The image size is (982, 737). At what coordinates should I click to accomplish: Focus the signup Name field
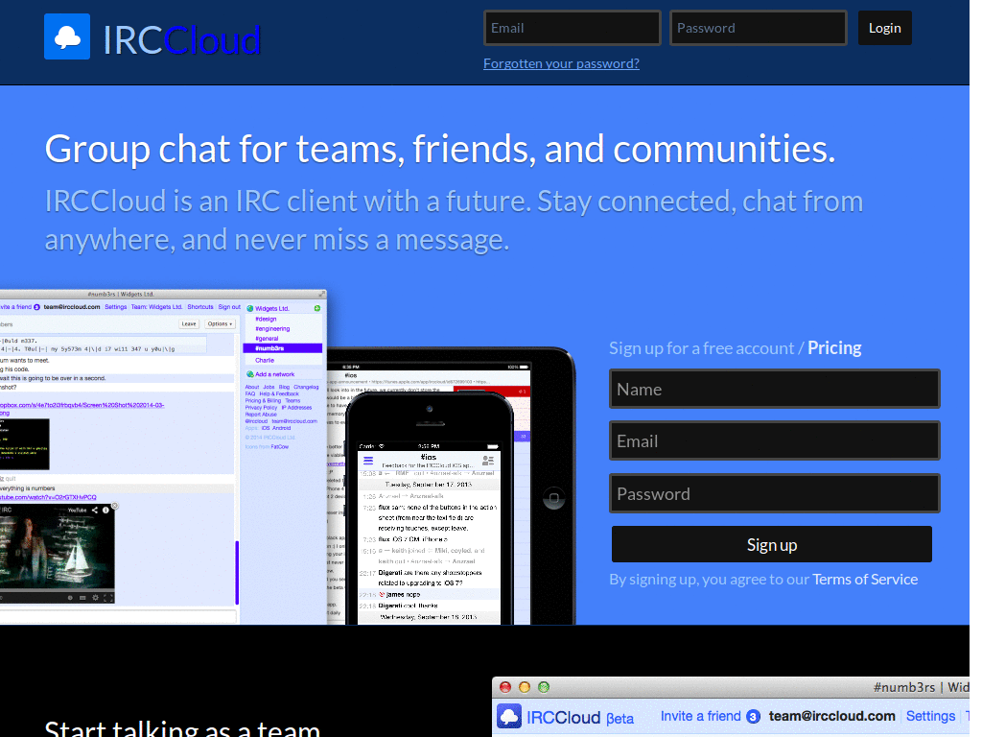[x=775, y=390]
